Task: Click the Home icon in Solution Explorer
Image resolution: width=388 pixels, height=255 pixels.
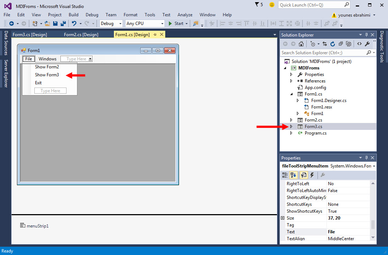Action: (301, 44)
